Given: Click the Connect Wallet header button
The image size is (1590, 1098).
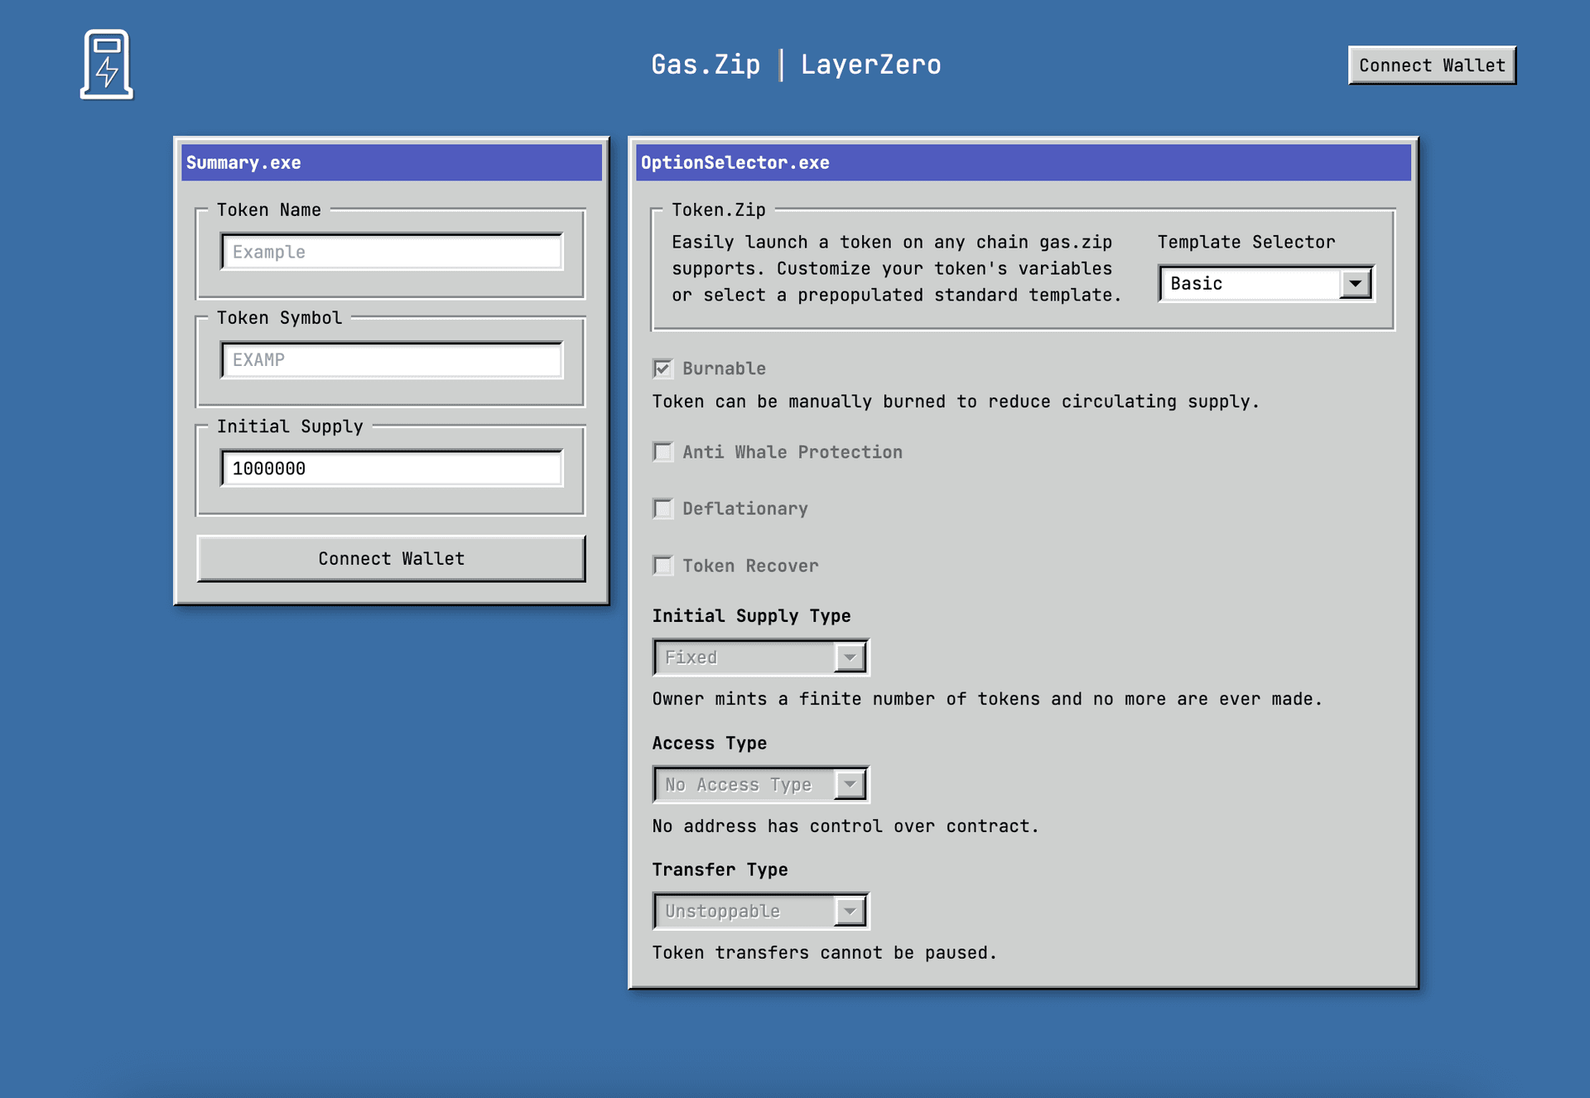Looking at the screenshot, I should [x=1432, y=65].
